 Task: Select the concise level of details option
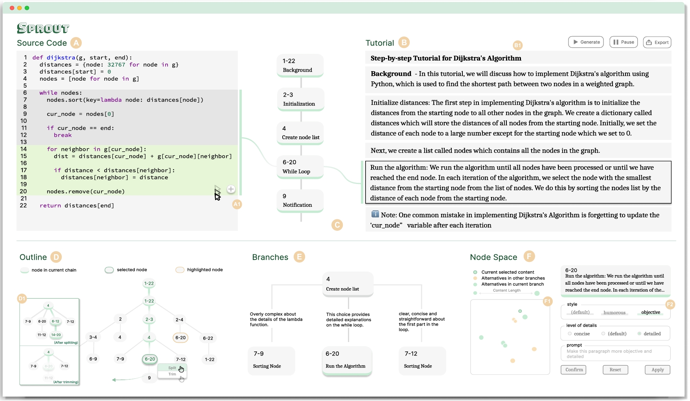coord(579,334)
